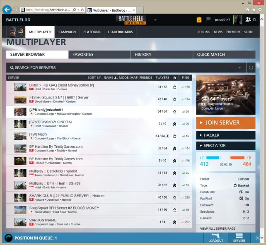Click the vertical scrollbar down arrow
Screen dimensions: 266x245
coord(262,238)
